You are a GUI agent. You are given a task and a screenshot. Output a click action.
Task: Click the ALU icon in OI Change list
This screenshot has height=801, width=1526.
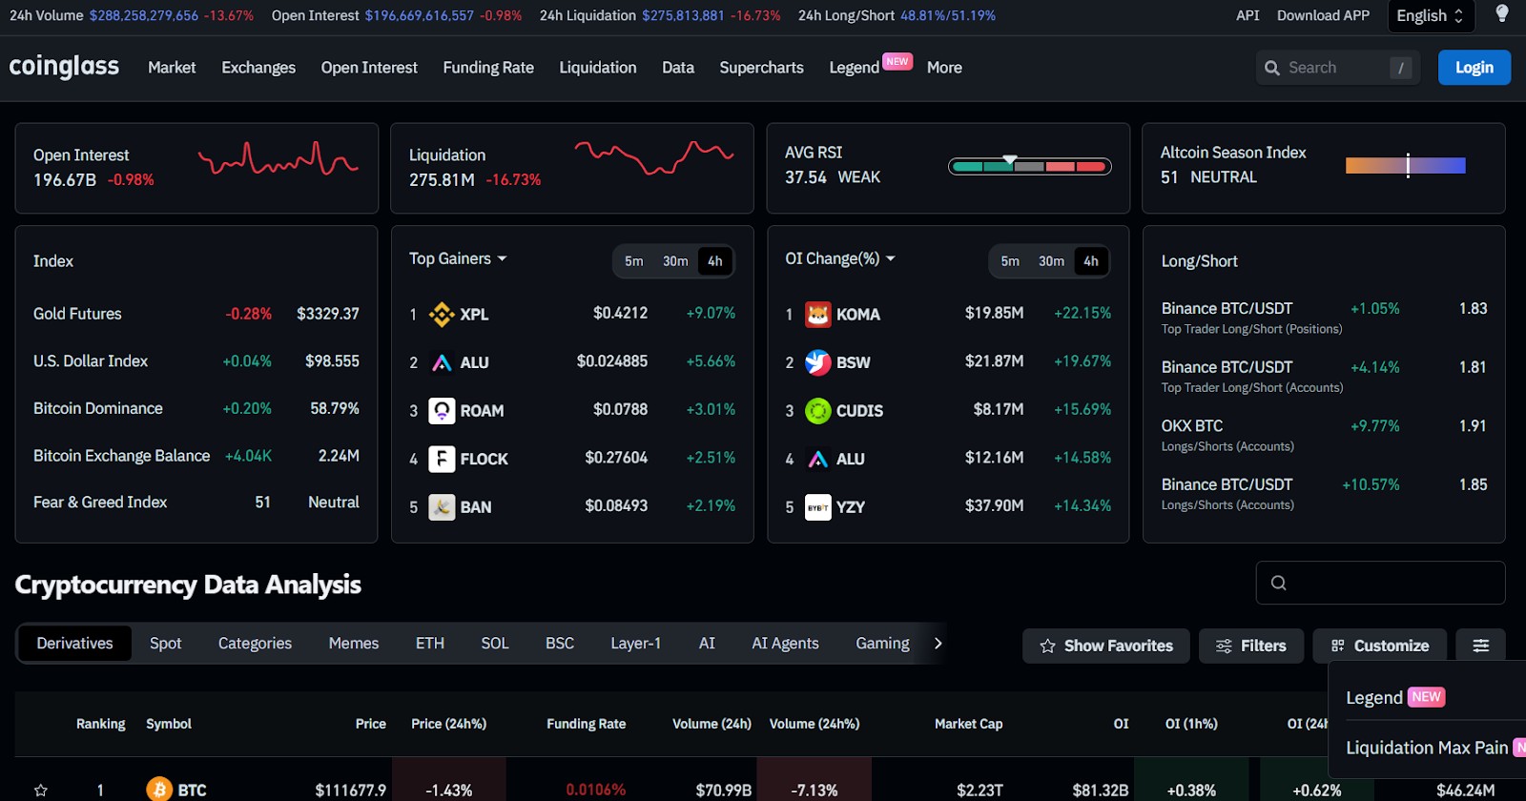coord(818,459)
